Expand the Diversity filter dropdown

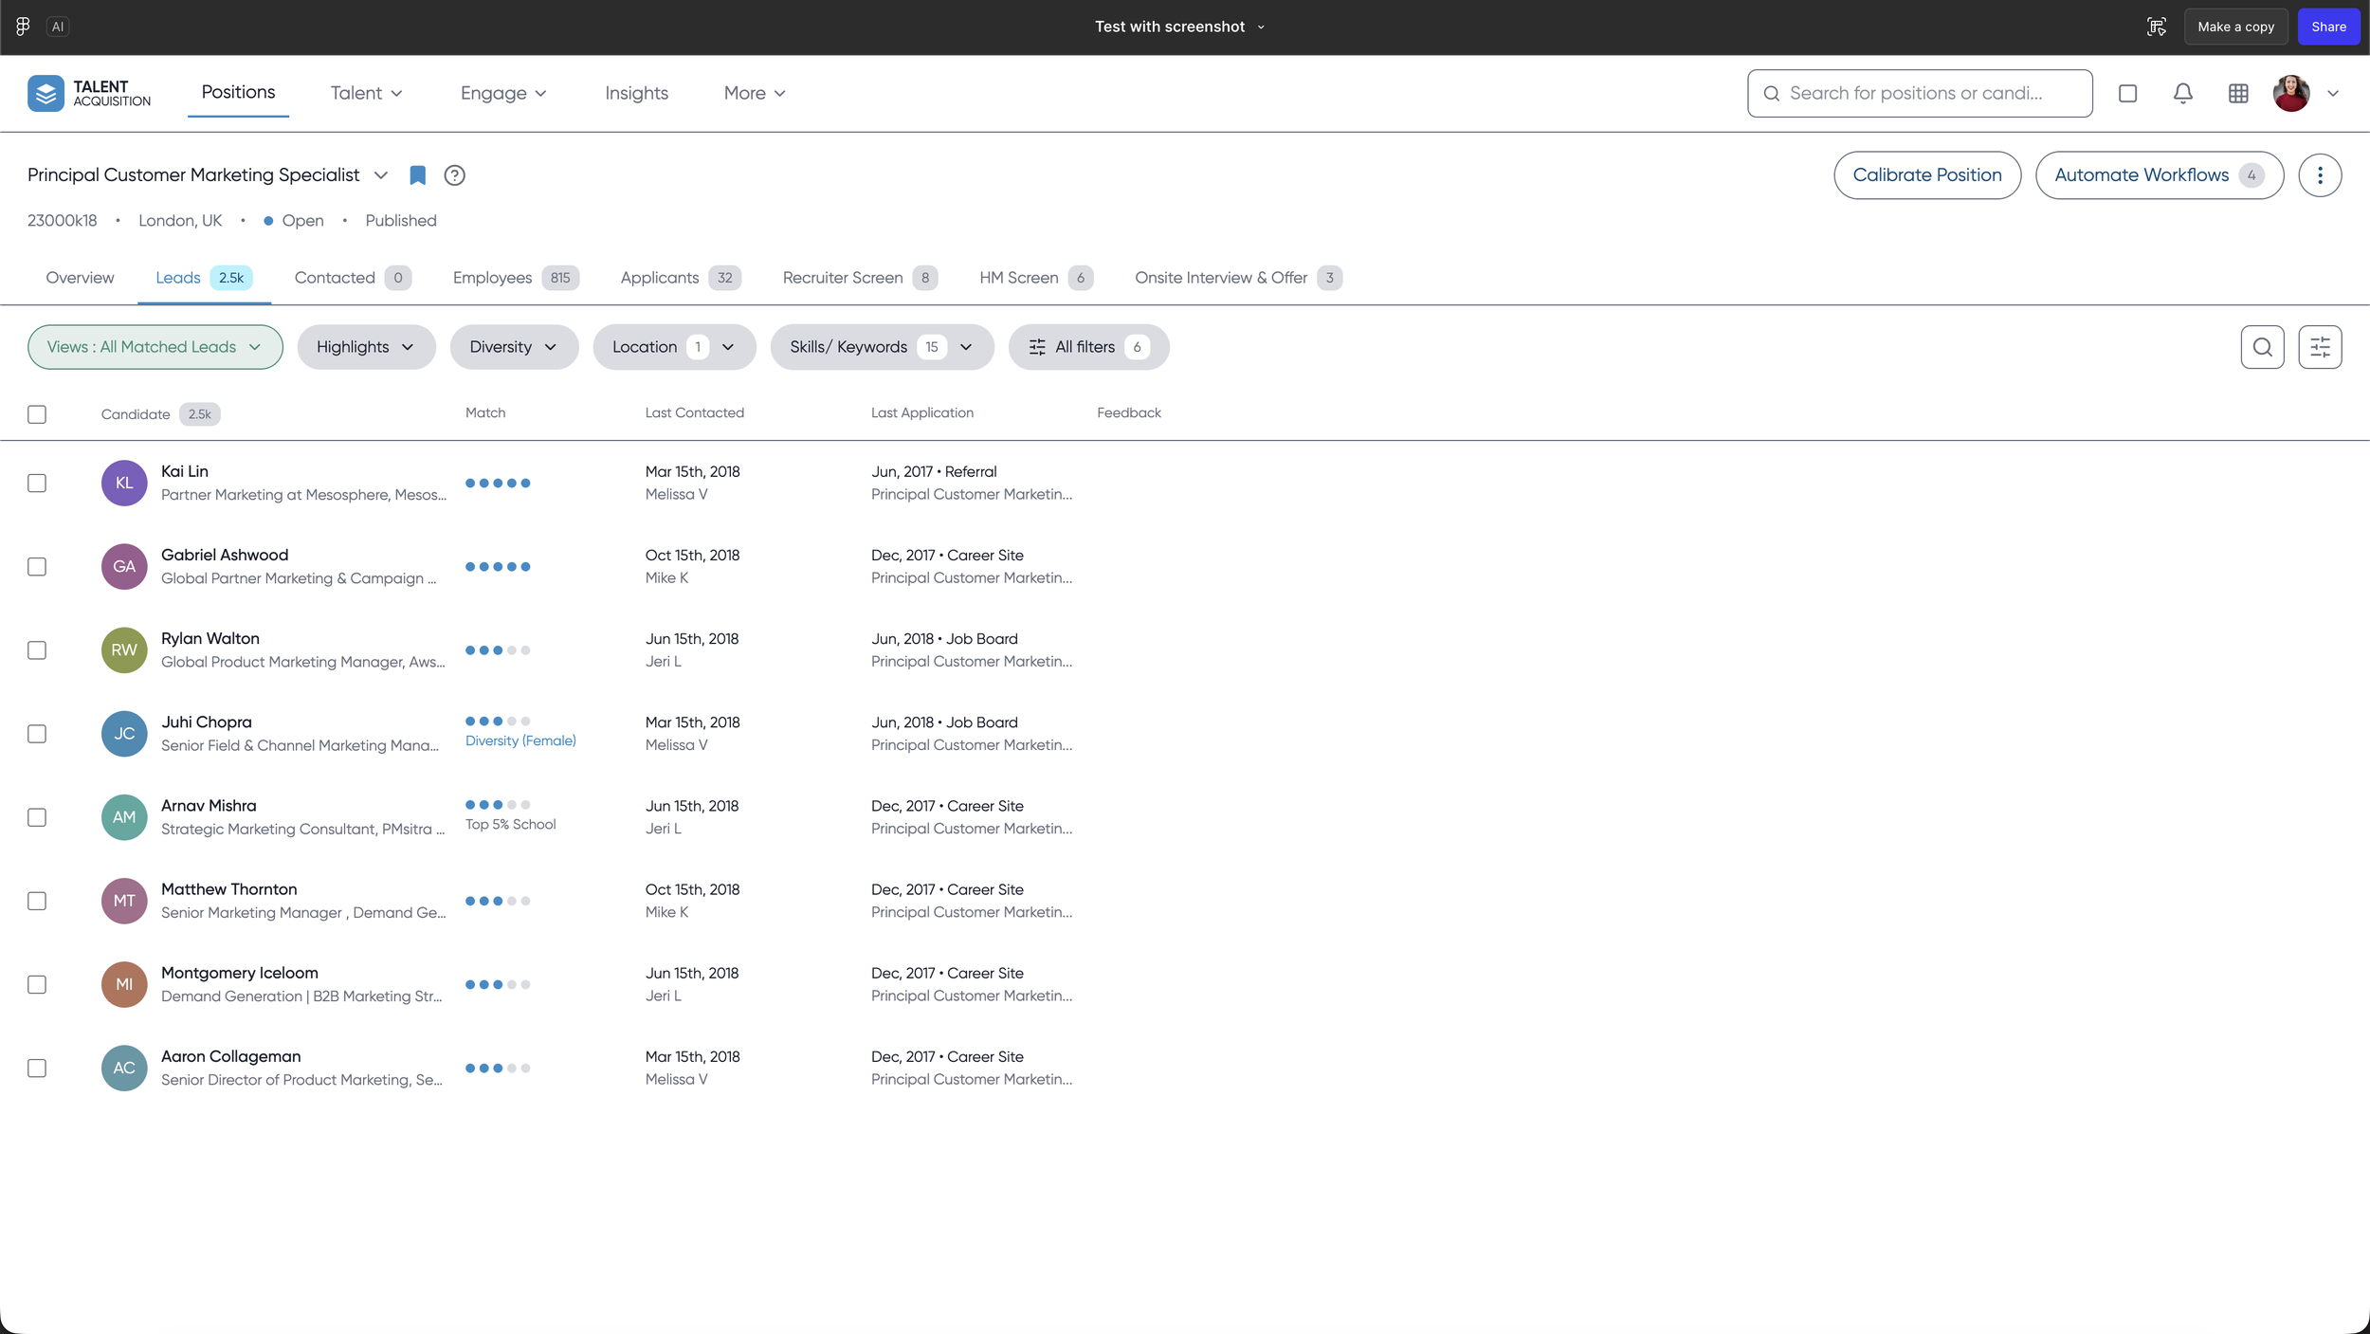[513, 347]
